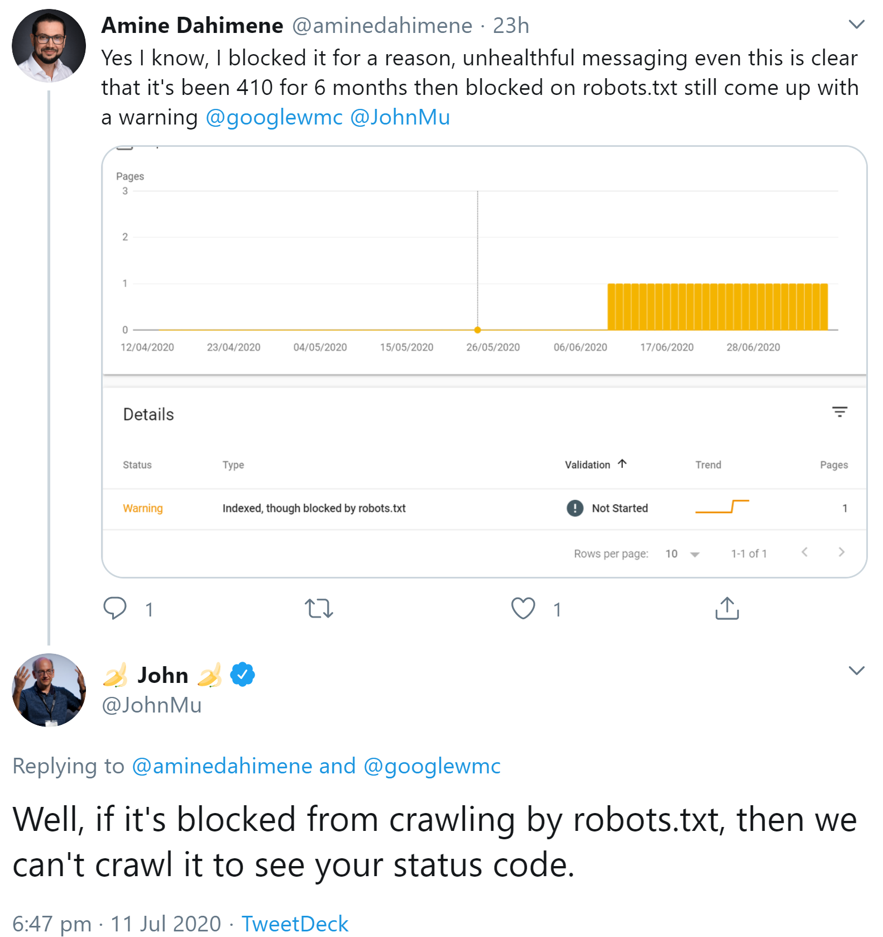Like Amine Dahimene's tweet
Image resolution: width=883 pixels, height=937 pixels.
click(x=523, y=609)
